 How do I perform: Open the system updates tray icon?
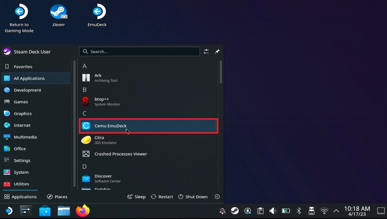pyautogui.click(x=248, y=211)
